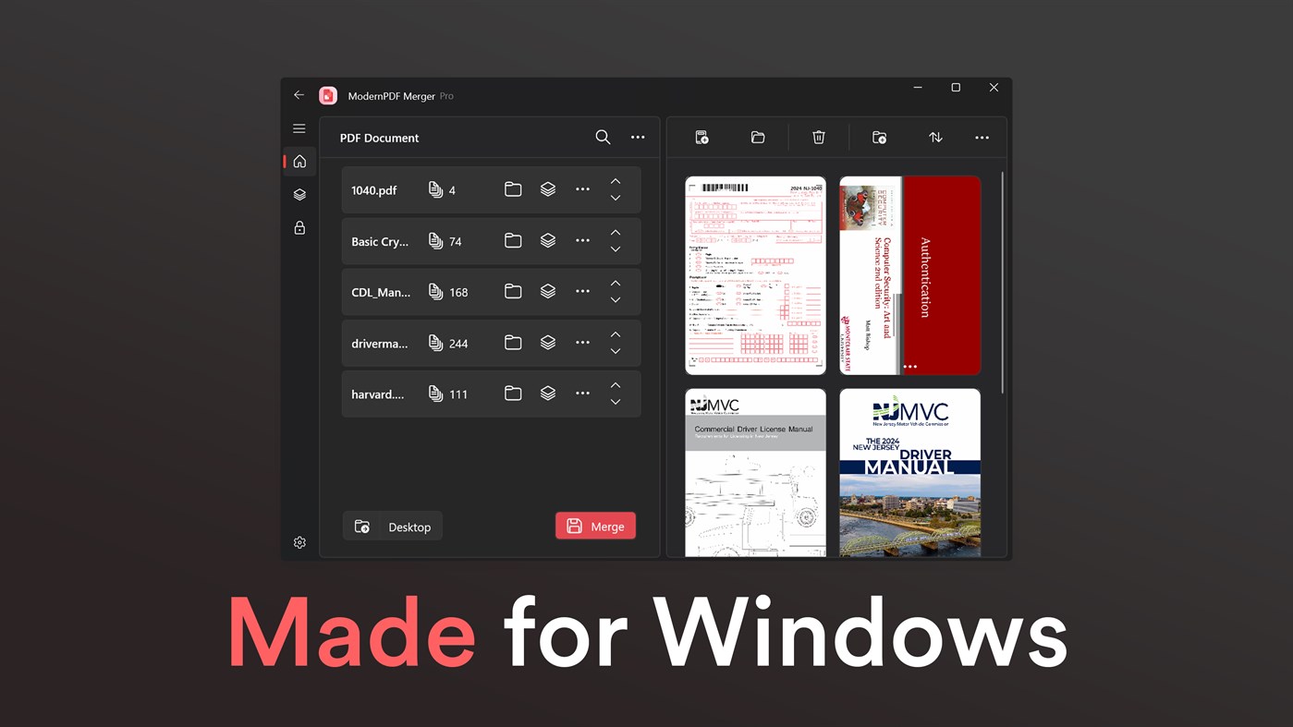This screenshot has height=727, width=1293.
Task: Open a folder of PDFs via toolbar folder icon
Action: click(x=758, y=137)
